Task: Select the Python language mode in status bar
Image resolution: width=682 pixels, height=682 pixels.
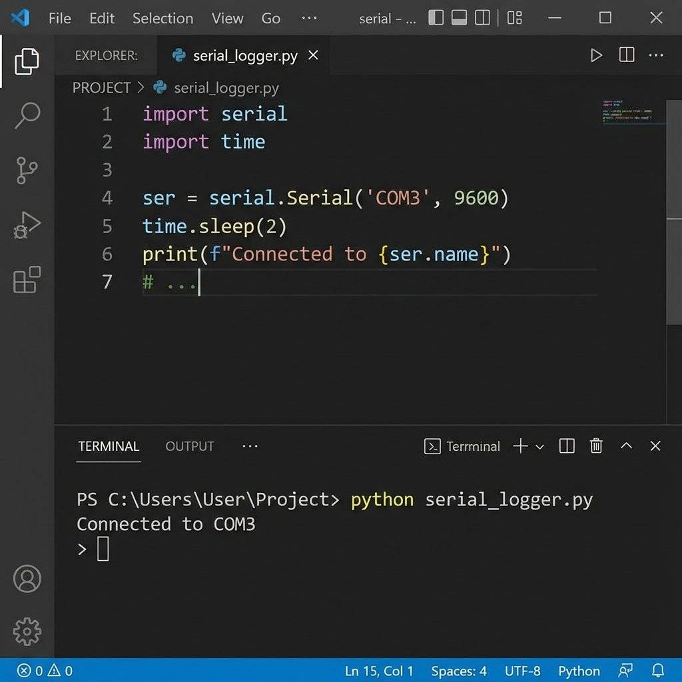Action: pyautogui.click(x=578, y=671)
